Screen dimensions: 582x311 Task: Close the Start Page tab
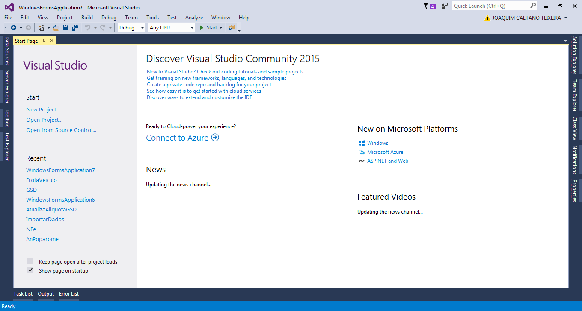click(52, 41)
